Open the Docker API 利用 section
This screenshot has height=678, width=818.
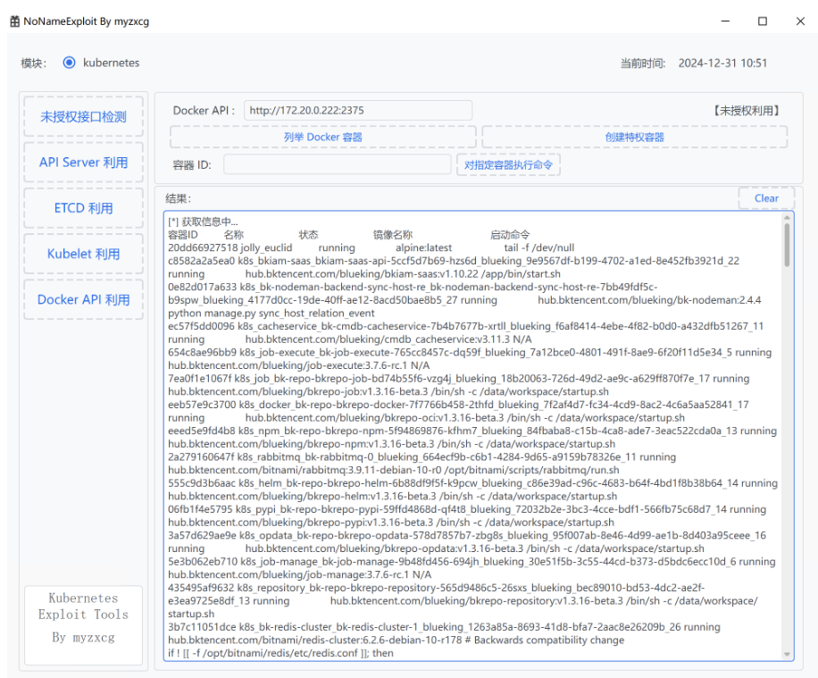coord(83,299)
